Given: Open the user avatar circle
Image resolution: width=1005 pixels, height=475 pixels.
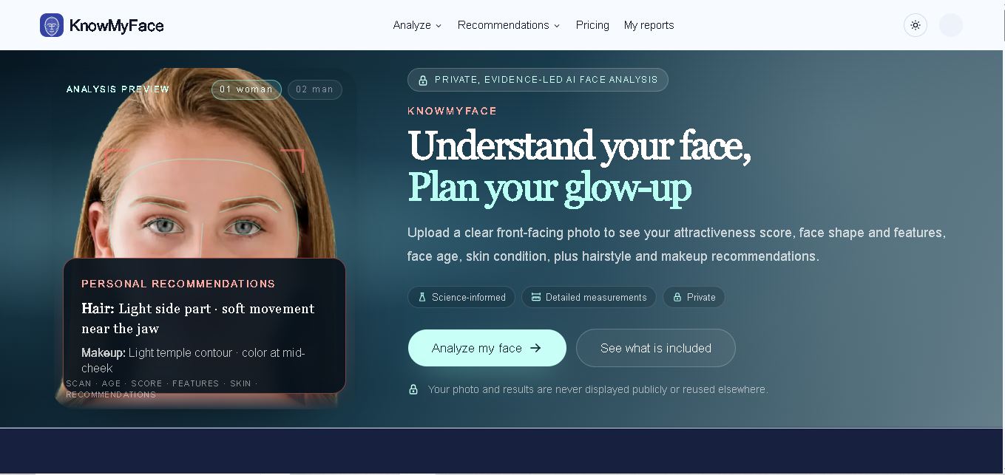Looking at the screenshot, I should (x=951, y=25).
